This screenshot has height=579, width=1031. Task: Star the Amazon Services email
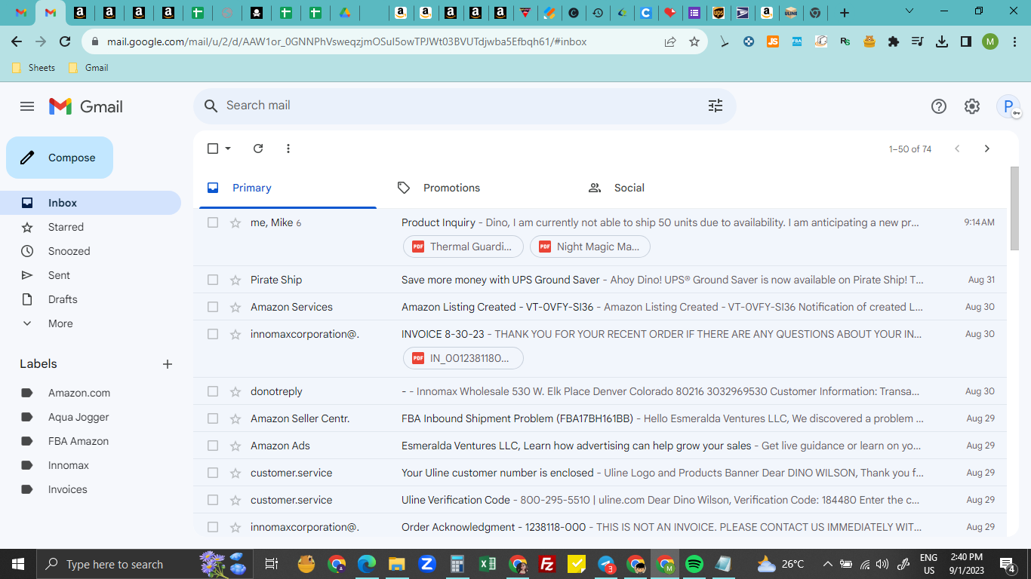[235, 307]
